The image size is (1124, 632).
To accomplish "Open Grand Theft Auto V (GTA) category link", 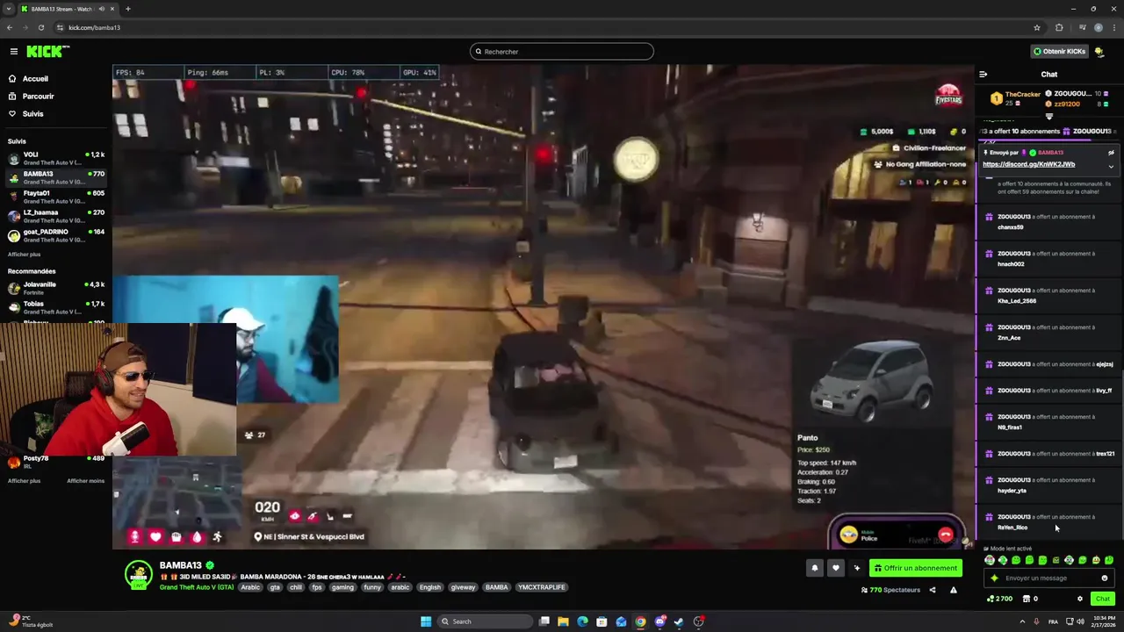I will tap(197, 587).
